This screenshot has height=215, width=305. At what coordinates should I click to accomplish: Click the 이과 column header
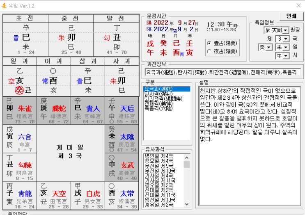click(54, 62)
